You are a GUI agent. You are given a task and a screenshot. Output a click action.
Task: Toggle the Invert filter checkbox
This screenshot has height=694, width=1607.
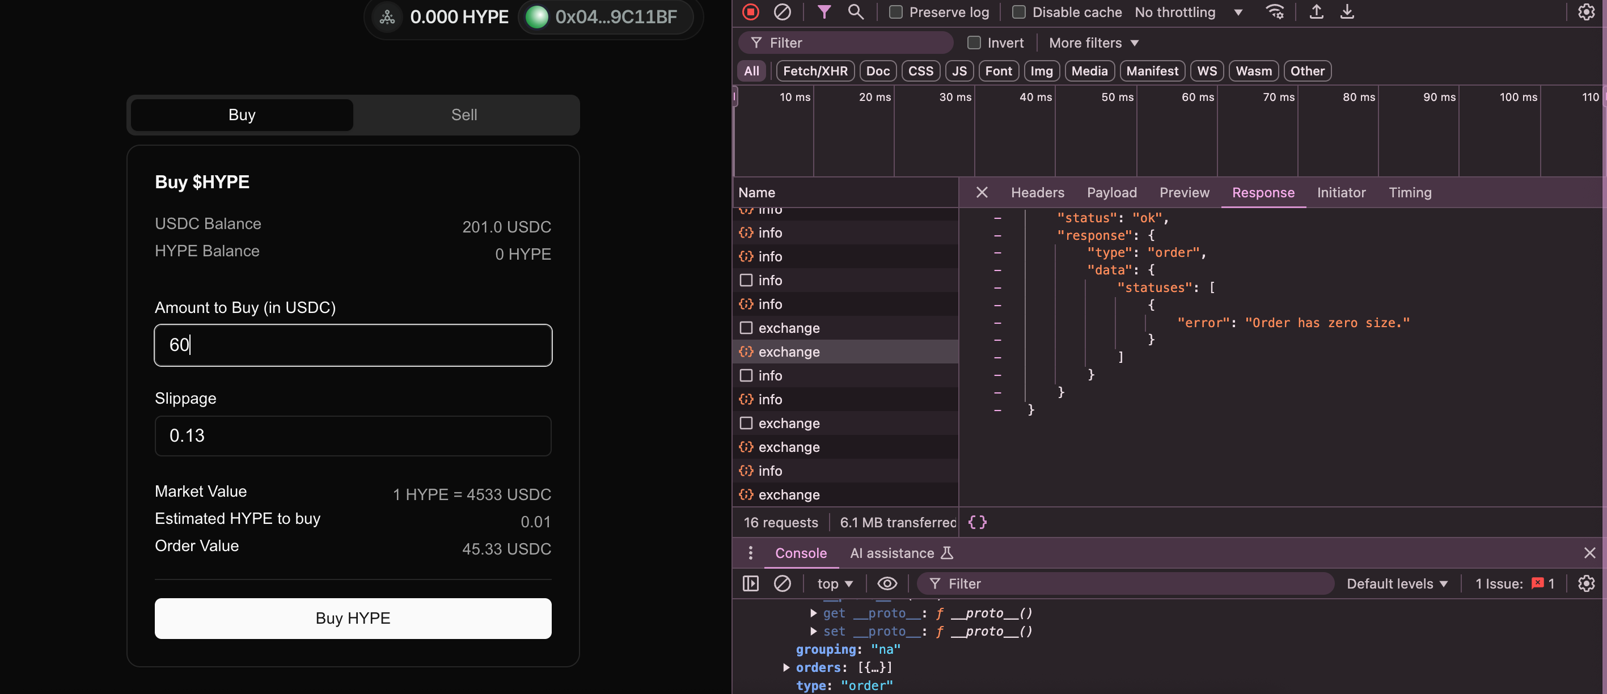pos(974,43)
